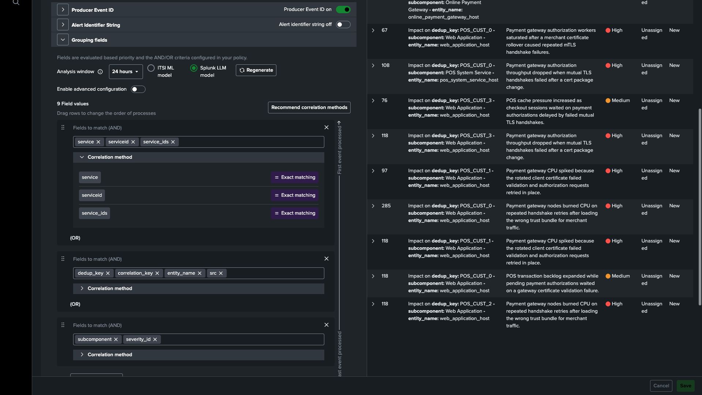
Task: Select the ITSI ML model radio
Action: click(151, 68)
